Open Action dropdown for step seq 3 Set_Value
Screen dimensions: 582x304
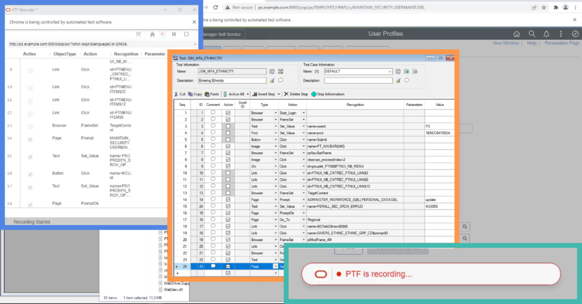click(304, 126)
